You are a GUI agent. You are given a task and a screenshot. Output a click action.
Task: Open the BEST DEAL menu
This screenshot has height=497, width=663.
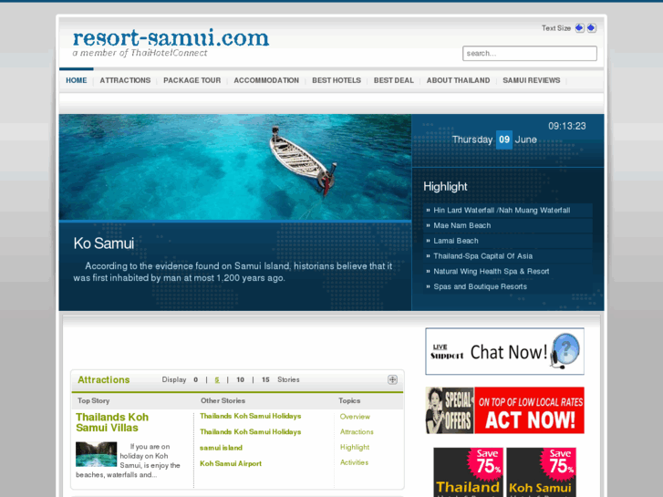pyautogui.click(x=394, y=80)
